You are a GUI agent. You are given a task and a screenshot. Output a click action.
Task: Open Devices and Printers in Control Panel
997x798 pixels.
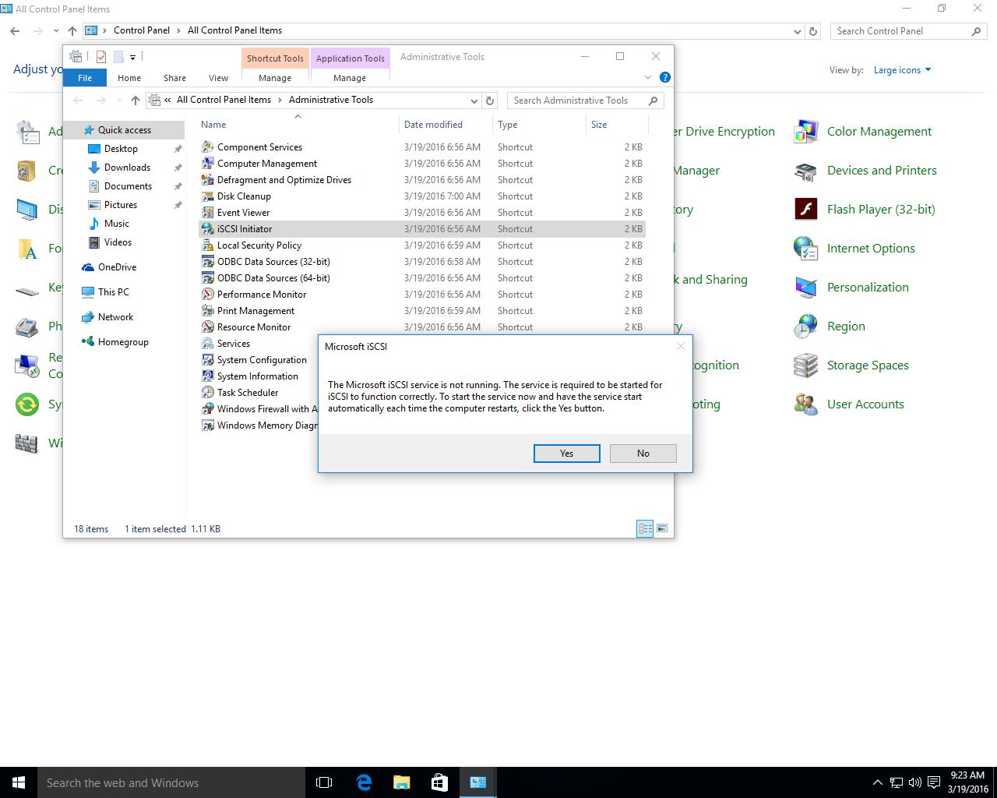(865, 170)
